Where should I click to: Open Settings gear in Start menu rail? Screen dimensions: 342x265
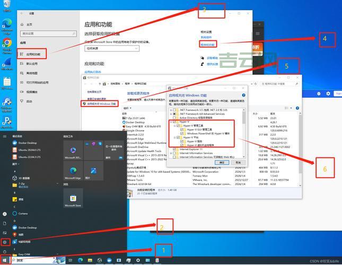(x=5, y=242)
